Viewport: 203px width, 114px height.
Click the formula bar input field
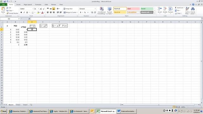click(x=116, y=19)
